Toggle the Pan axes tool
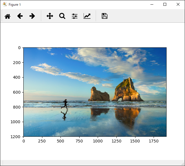Screen dimensions: 185x166 pyautogui.click(x=50, y=16)
